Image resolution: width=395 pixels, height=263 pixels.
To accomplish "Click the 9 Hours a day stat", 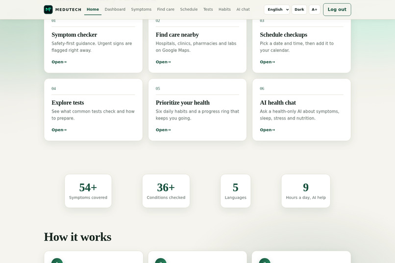I will point(306,191).
